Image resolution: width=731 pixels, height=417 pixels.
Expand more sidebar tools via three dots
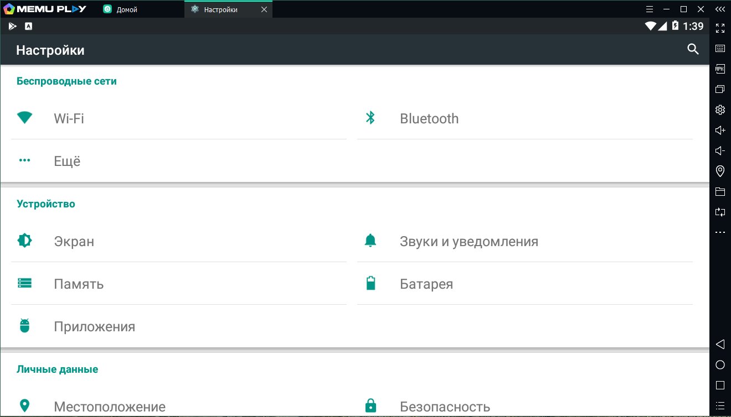(720, 232)
